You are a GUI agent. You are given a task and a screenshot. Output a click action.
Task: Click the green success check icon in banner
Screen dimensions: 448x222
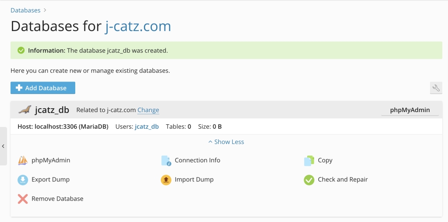pyautogui.click(x=21, y=51)
